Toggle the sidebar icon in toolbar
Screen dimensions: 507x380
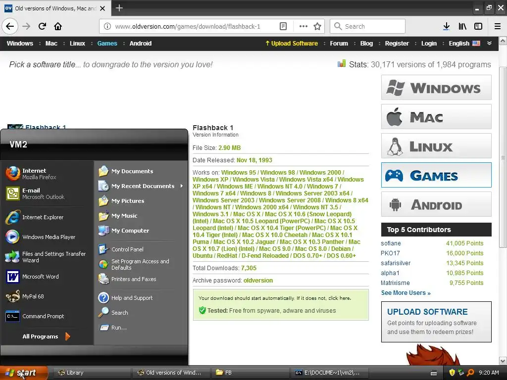(x=478, y=26)
